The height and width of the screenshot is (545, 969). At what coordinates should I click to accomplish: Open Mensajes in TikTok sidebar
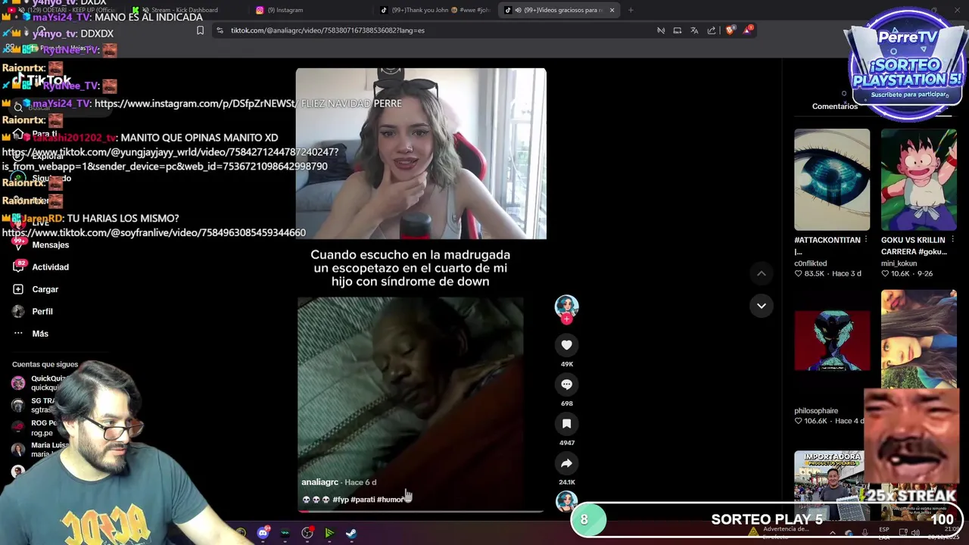[50, 245]
